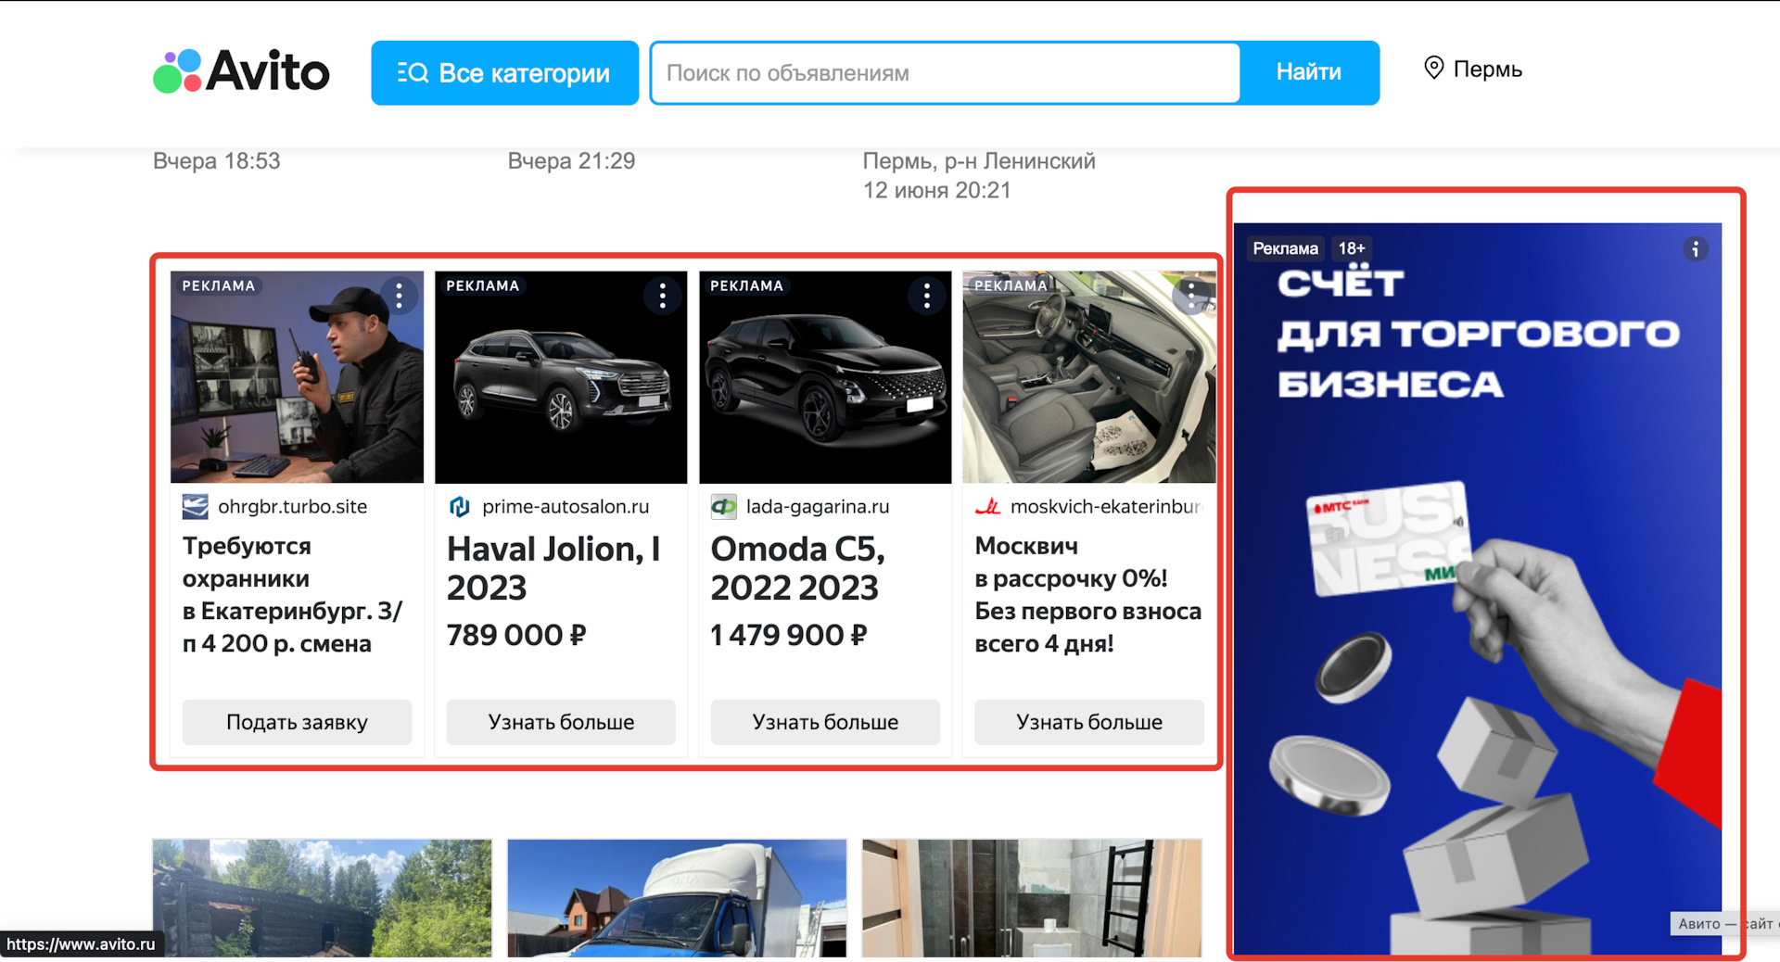This screenshot has height=962, width=1780.
Task: Click Узнать больше under Omoda C5
Action: tap(825, 722)
